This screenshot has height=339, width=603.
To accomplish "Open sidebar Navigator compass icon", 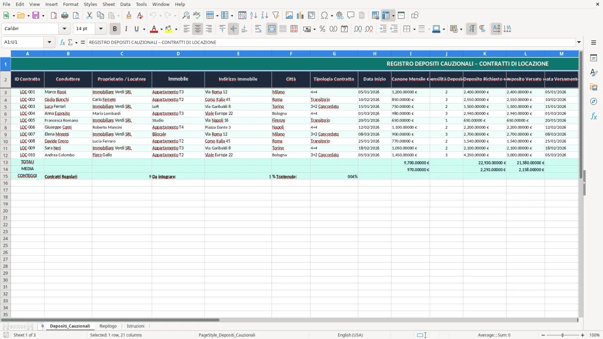I will [593, 101].
